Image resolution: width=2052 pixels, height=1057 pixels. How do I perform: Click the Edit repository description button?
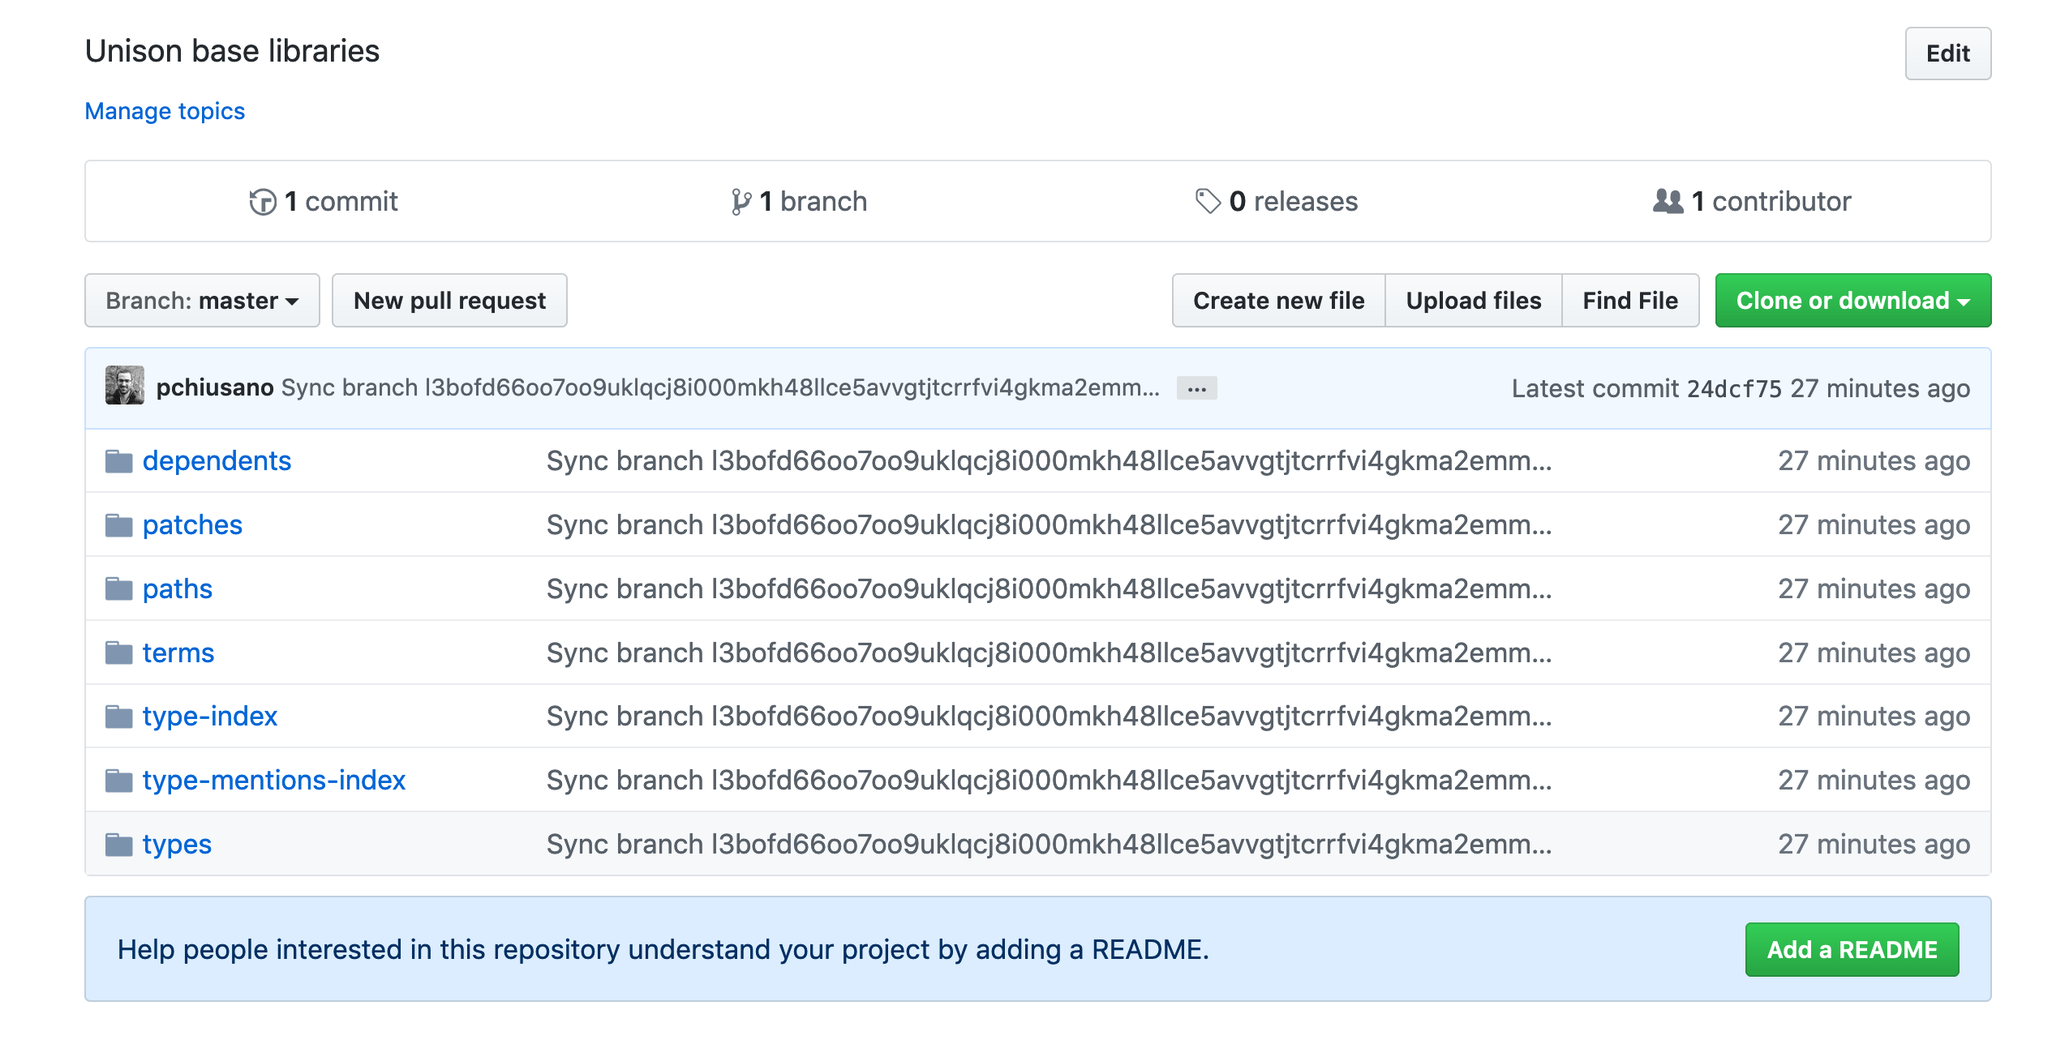tap(1948, 53)
